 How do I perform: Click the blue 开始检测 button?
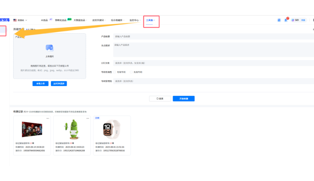point(183,99)
